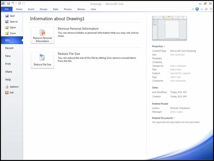Restore the inner document window
This screenshot has width=214, height=161.
coord(206,9)
